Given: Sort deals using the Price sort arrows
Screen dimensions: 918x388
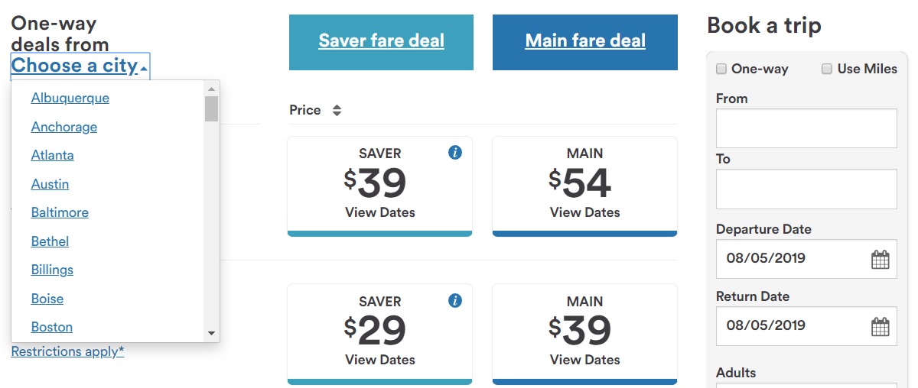Looking at the screenshot, I should pyautogui.click(x=337, y=111).
